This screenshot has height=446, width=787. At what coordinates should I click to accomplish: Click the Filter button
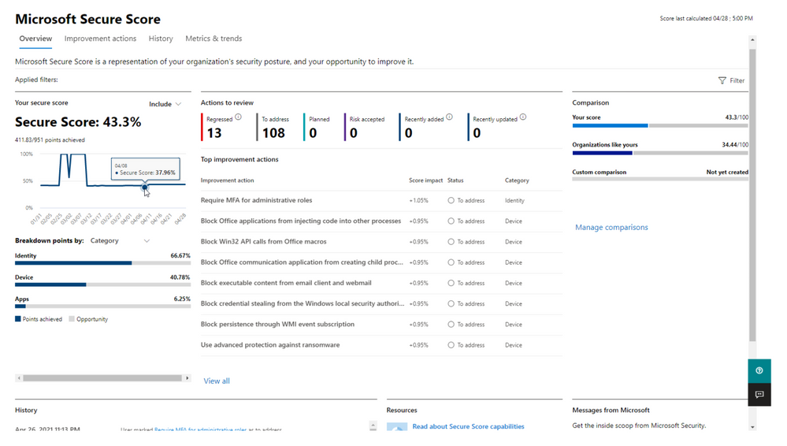pos(731,80)
